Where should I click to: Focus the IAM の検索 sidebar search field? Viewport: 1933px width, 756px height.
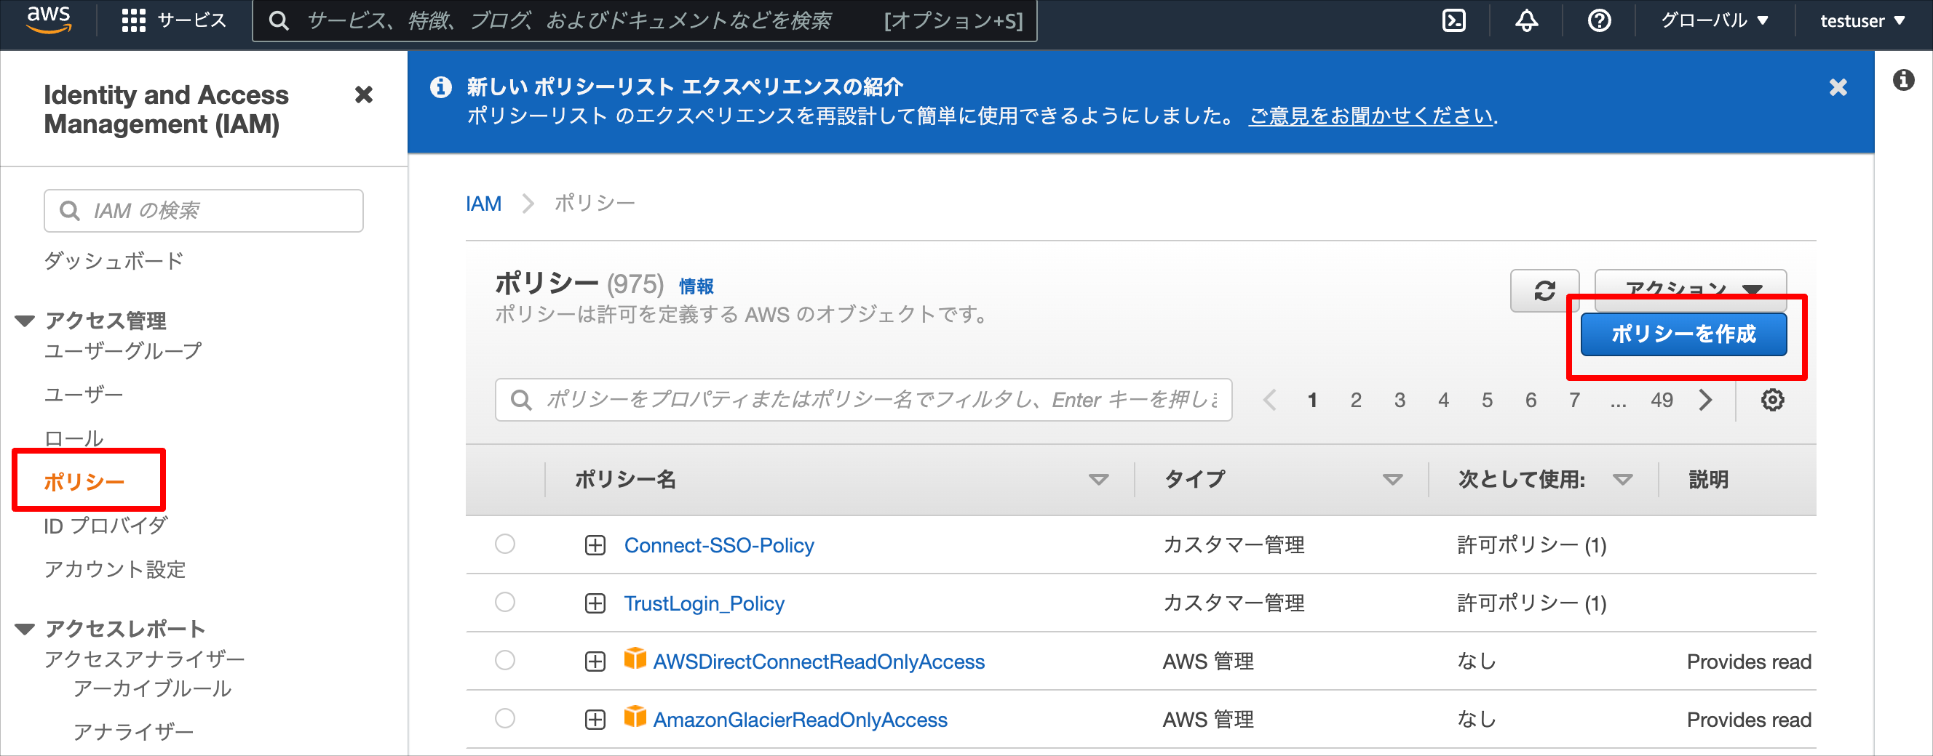click(203, 212)
